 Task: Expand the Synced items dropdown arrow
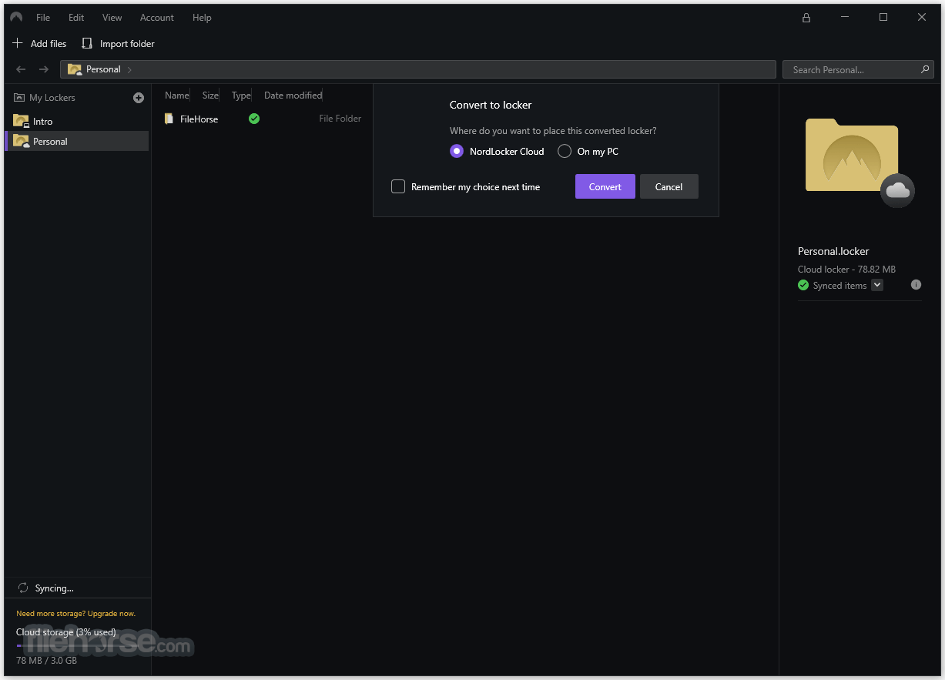click(x=877, y=286)
